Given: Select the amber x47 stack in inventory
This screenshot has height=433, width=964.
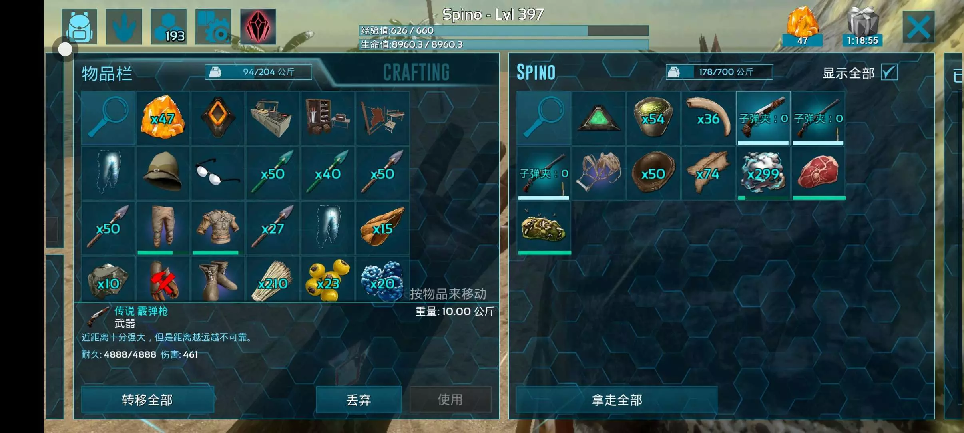Looking at the screenshot, I should pos(163,118).
